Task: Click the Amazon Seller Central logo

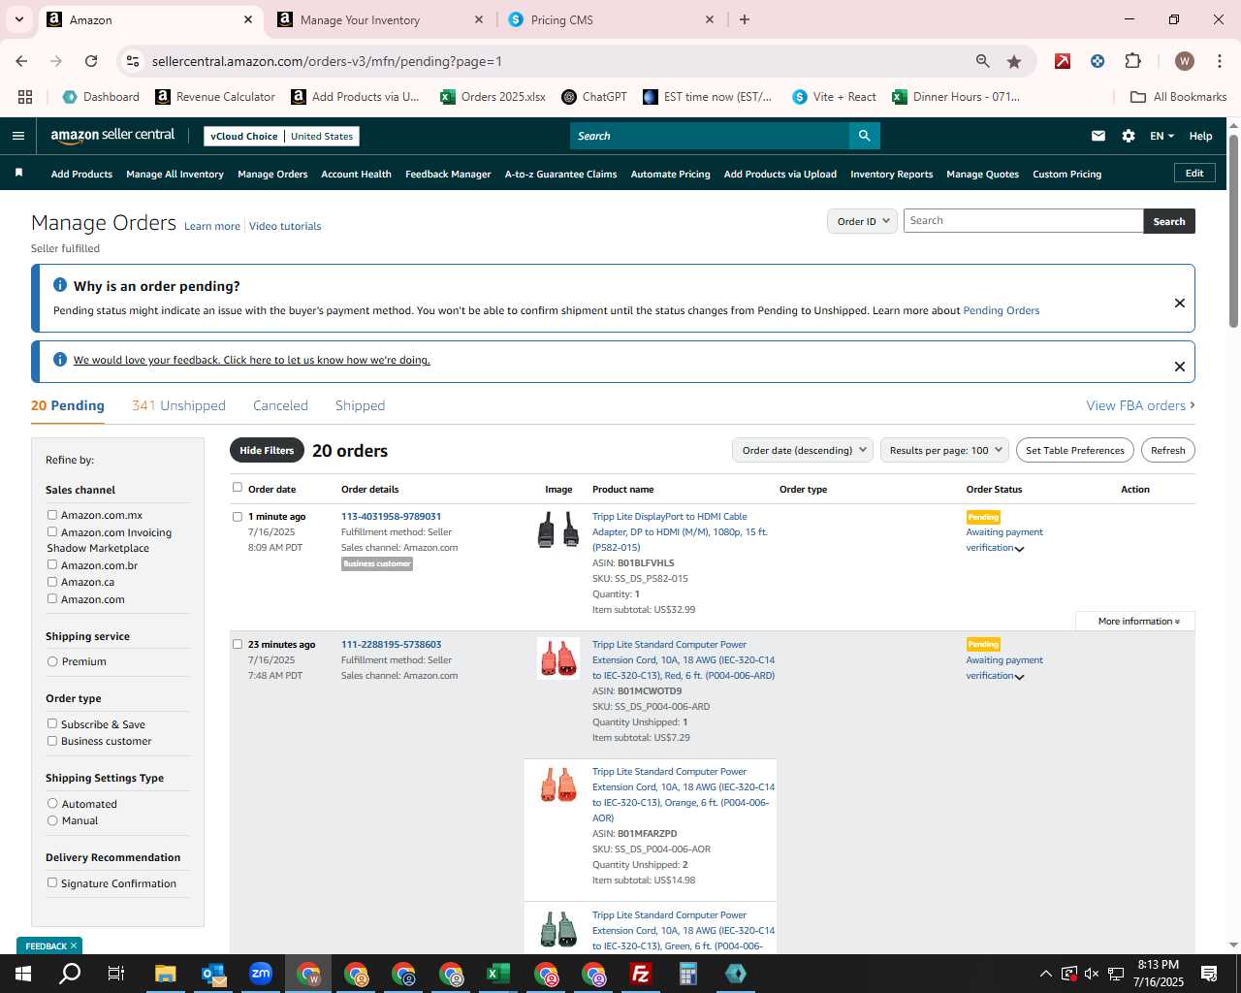Action: [112, 136]
